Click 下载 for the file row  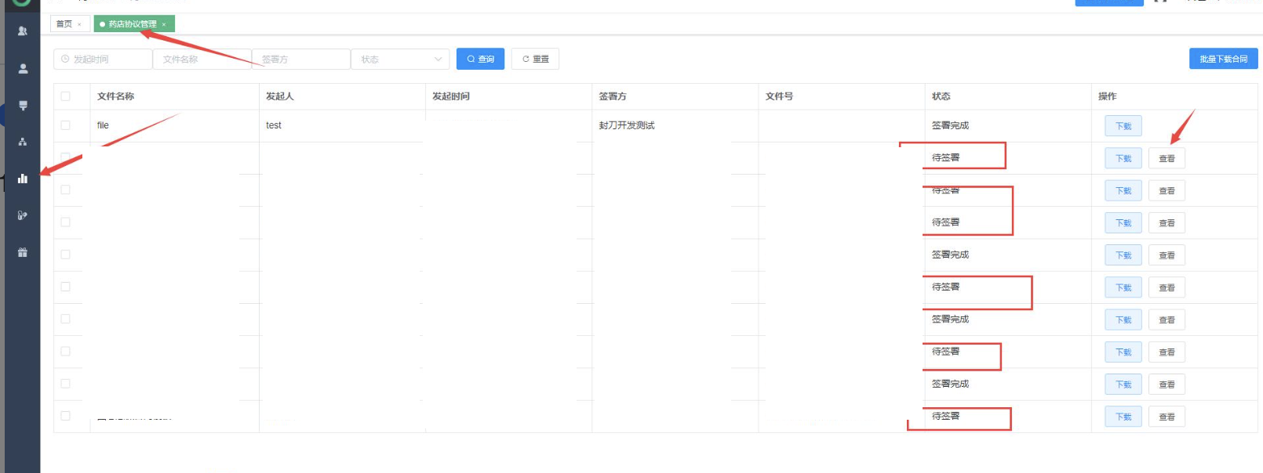(x=1123, y=126)
